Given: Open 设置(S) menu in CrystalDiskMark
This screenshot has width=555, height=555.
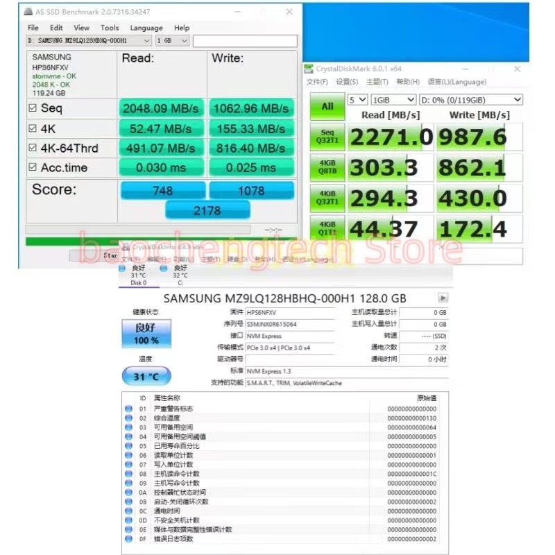Looking at the screenshot, I should point(347,82).
